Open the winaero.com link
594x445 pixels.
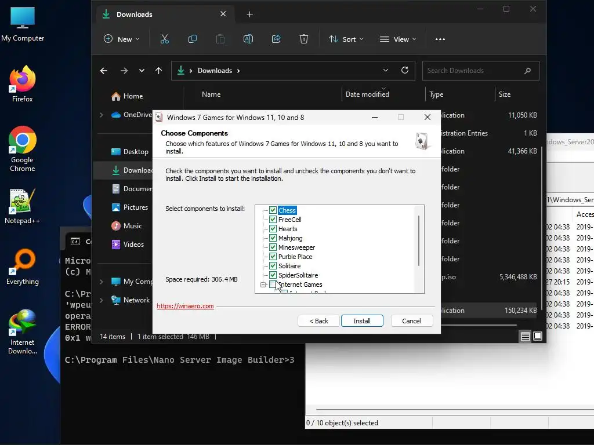pyautogui.click(x=185, y=306)
